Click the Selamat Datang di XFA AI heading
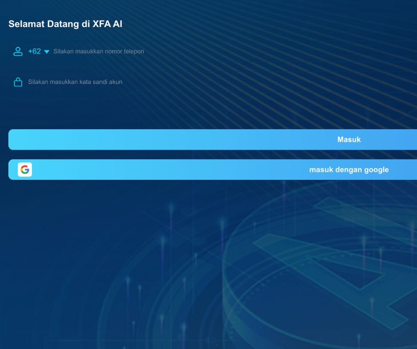This screenshot has height=349, width=417. click(65, 24)
